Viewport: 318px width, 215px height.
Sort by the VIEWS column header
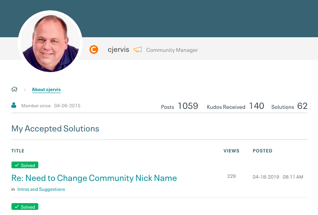231,151
